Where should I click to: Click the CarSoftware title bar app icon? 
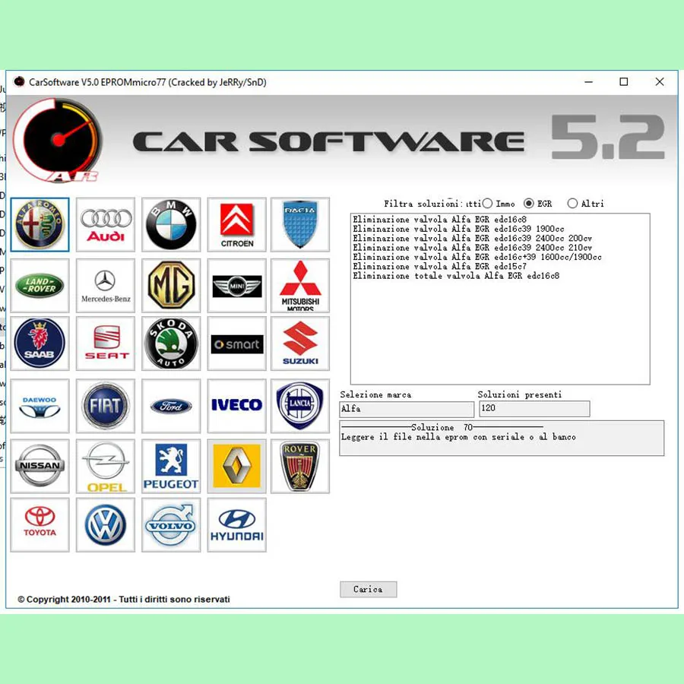tap(19, 81)
